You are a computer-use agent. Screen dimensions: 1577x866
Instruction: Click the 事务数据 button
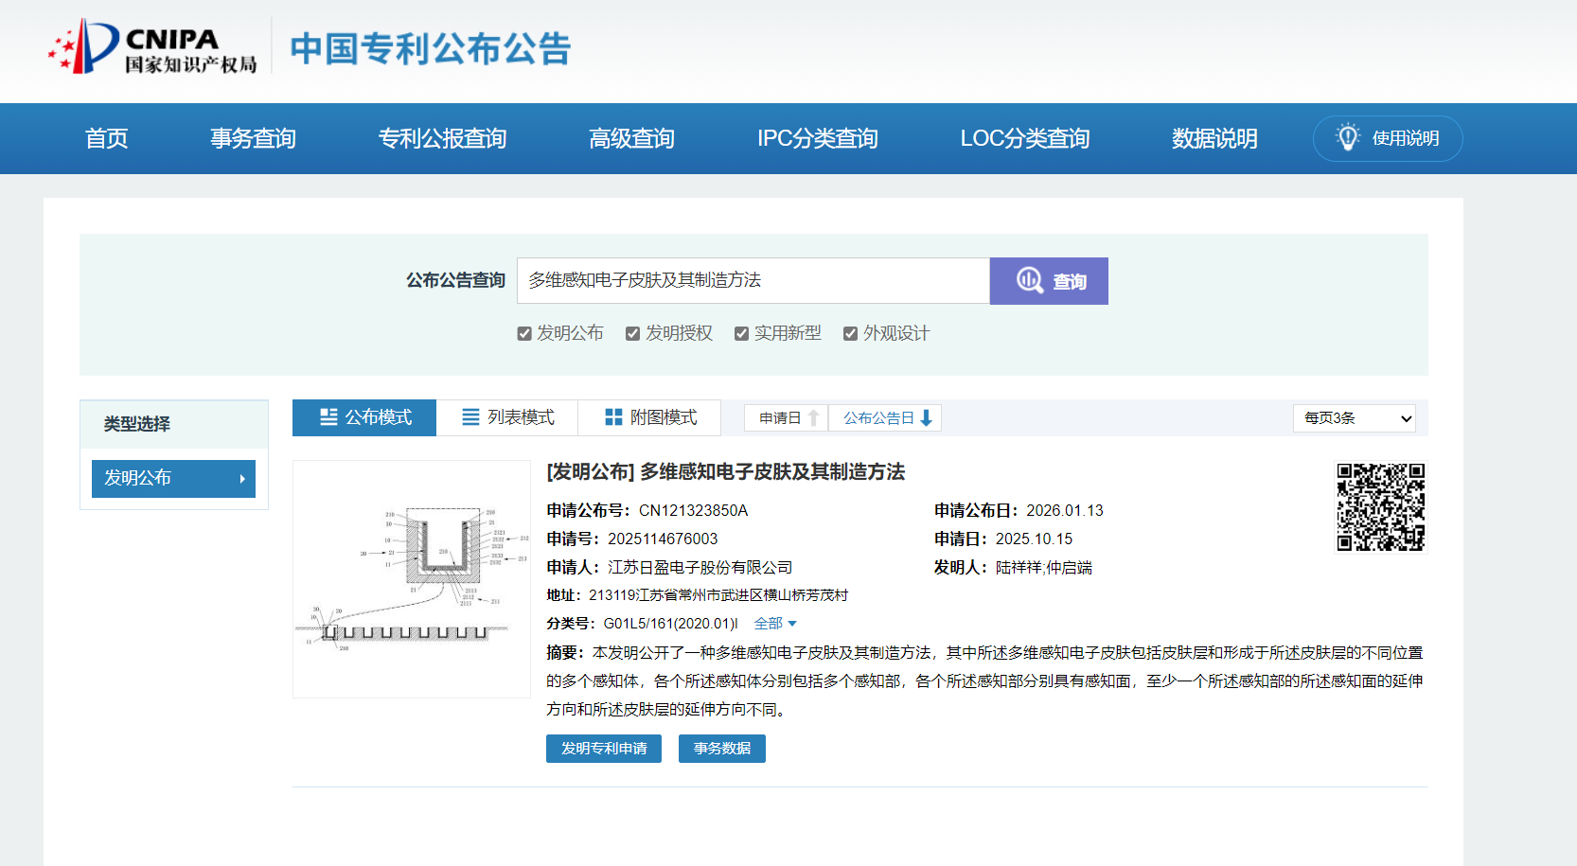click(x=722, y=749)
